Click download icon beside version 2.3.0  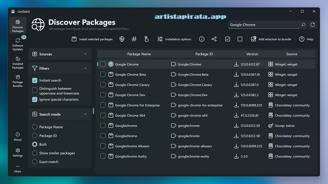point(236,156)
